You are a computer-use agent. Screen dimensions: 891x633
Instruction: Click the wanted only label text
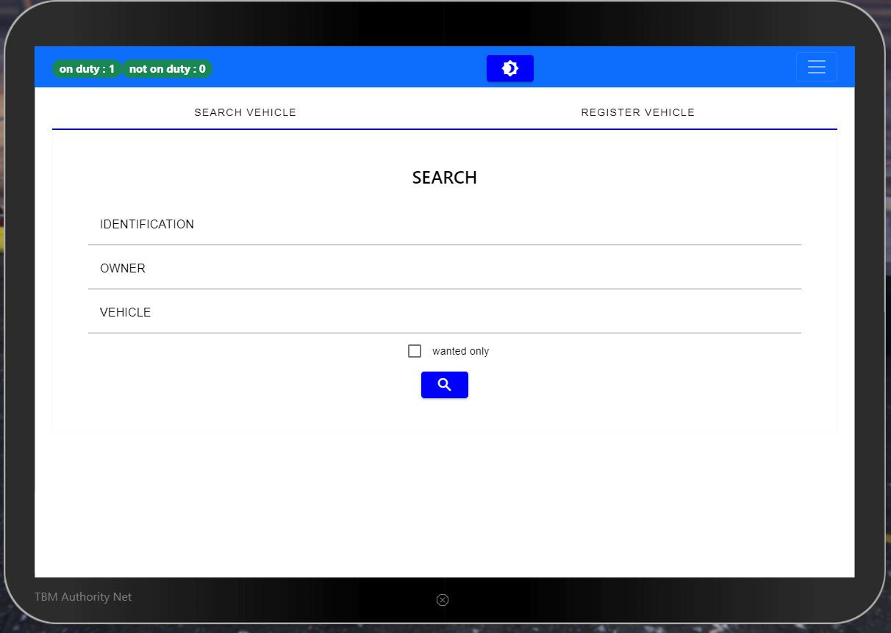click(460, 351)
